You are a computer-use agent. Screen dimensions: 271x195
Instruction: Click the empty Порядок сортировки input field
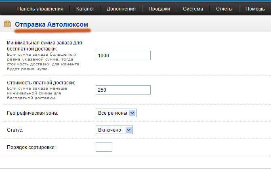(x=104, y=147)
